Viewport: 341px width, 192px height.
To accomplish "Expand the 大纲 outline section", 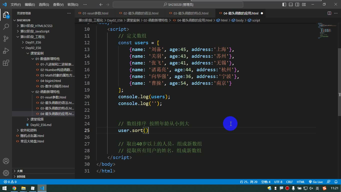I will click(43, 171).
